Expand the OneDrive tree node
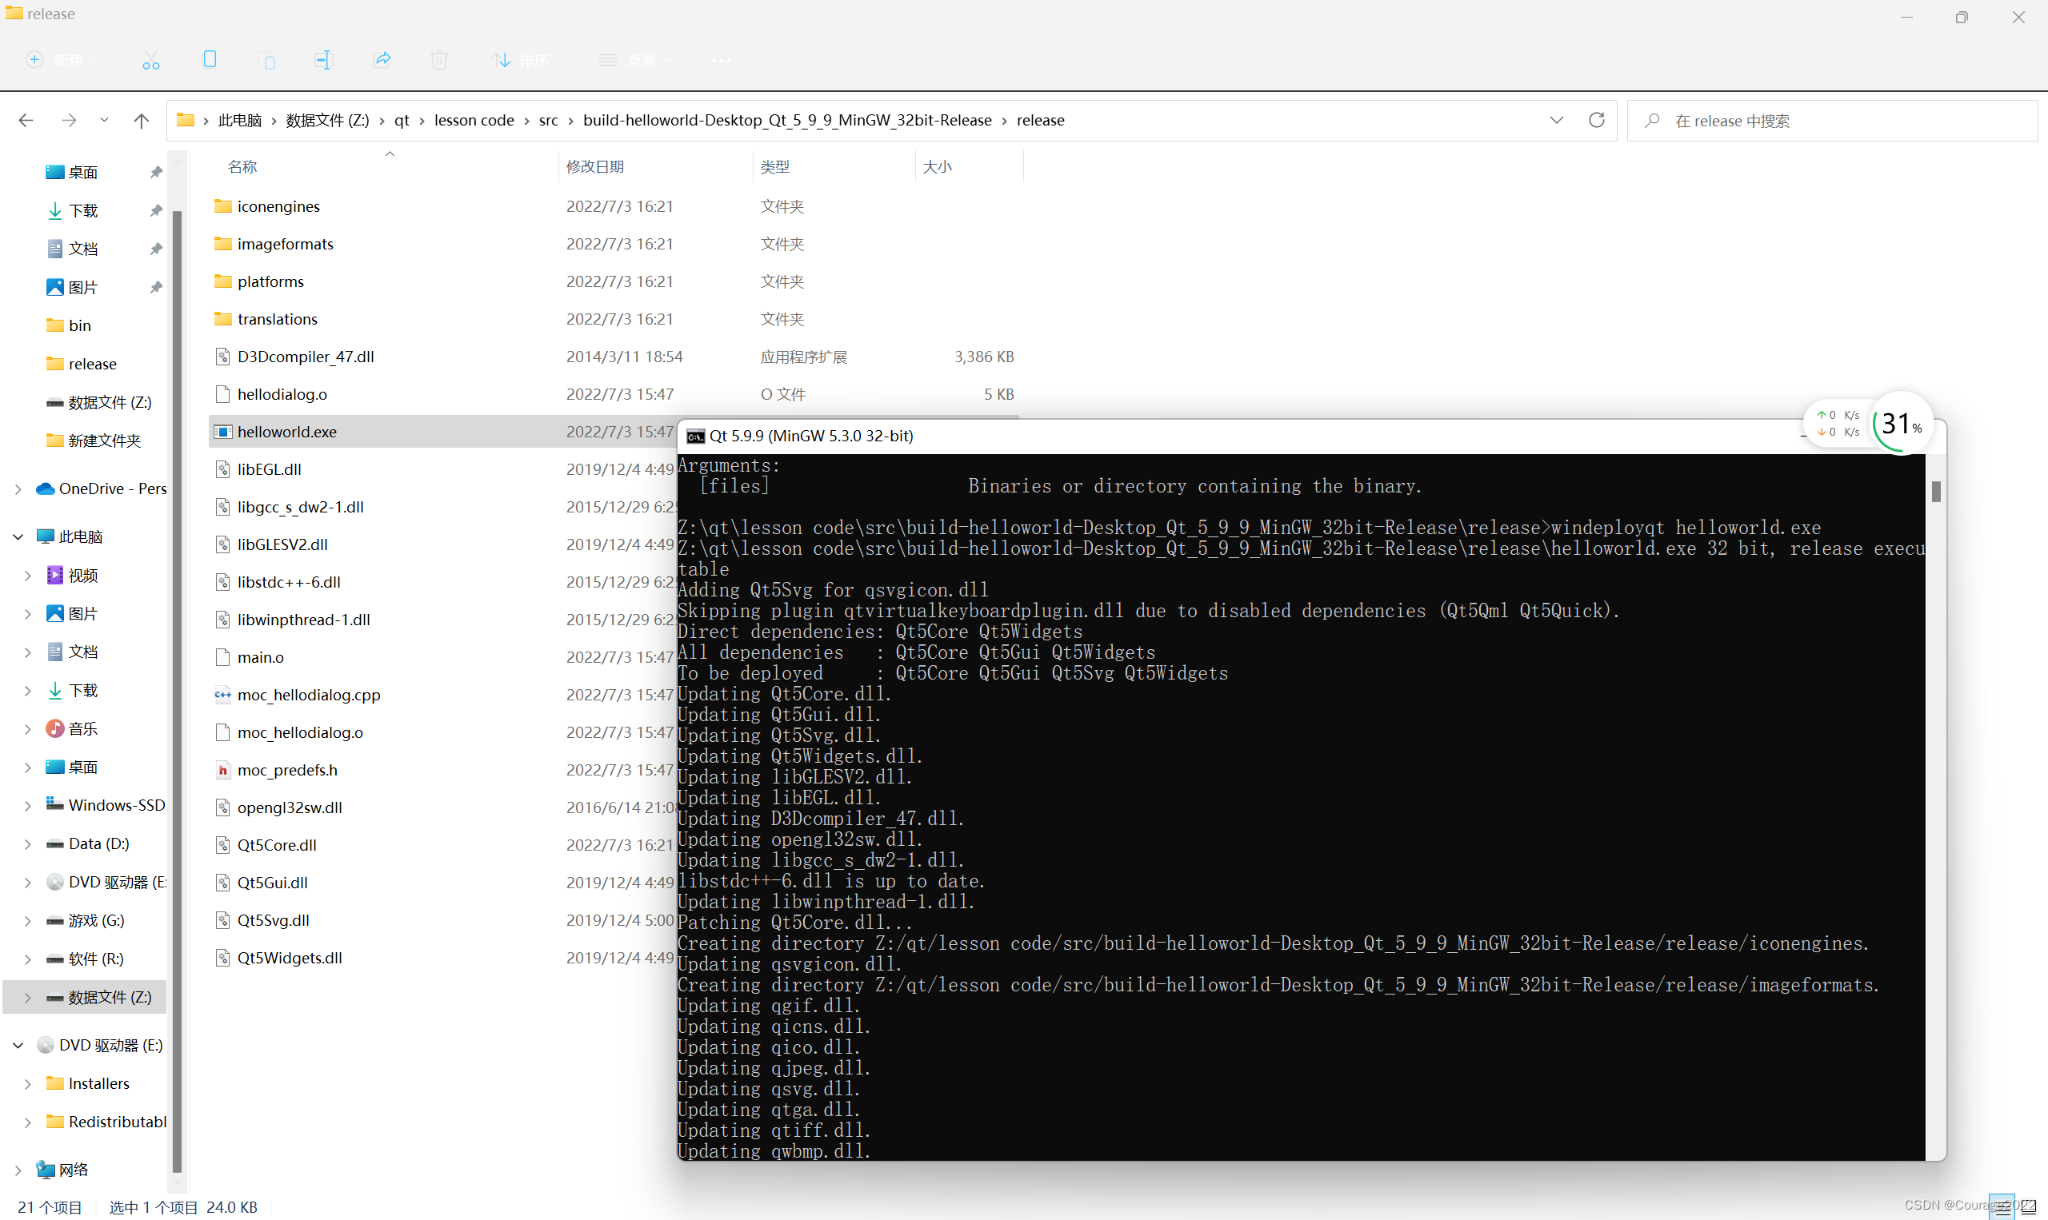 (18, 489)
